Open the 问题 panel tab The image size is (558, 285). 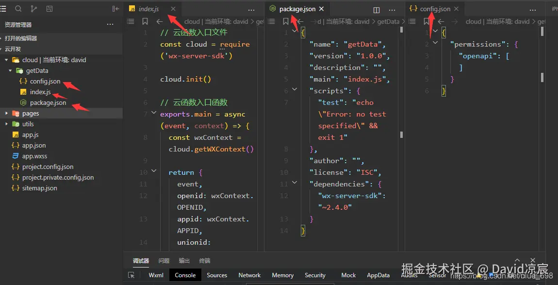point(164,261)
